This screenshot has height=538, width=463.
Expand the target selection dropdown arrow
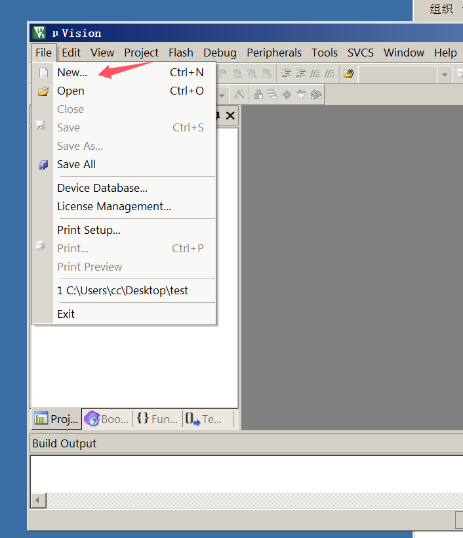pyautogui.click(x=222, y=95)
